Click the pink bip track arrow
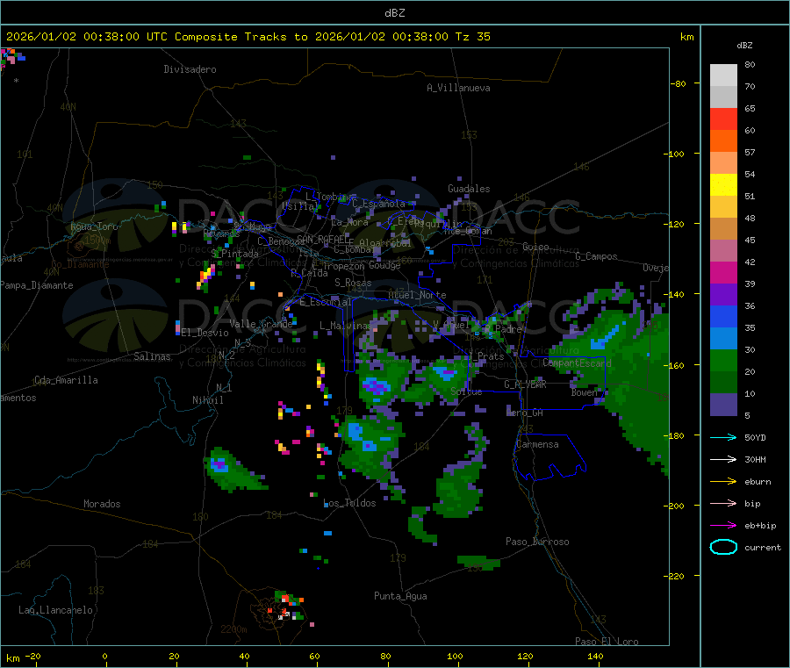This screenshot has height=668, width=790. (x=723, y=503)
